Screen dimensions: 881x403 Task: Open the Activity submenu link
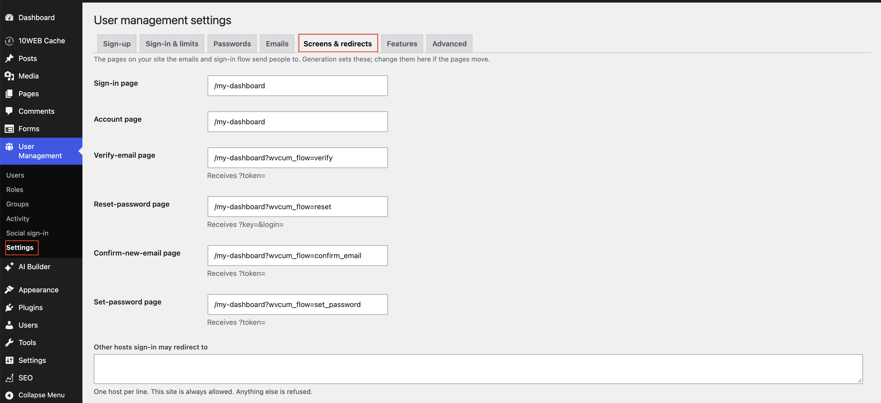click(18, 218)
